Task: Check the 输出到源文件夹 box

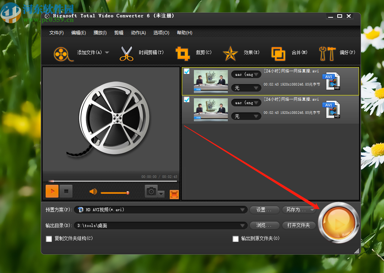Action: [235, 239]
